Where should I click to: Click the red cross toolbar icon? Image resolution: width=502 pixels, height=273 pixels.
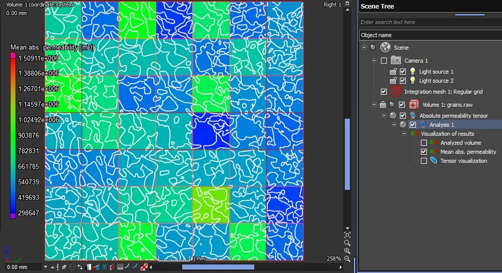144,267
